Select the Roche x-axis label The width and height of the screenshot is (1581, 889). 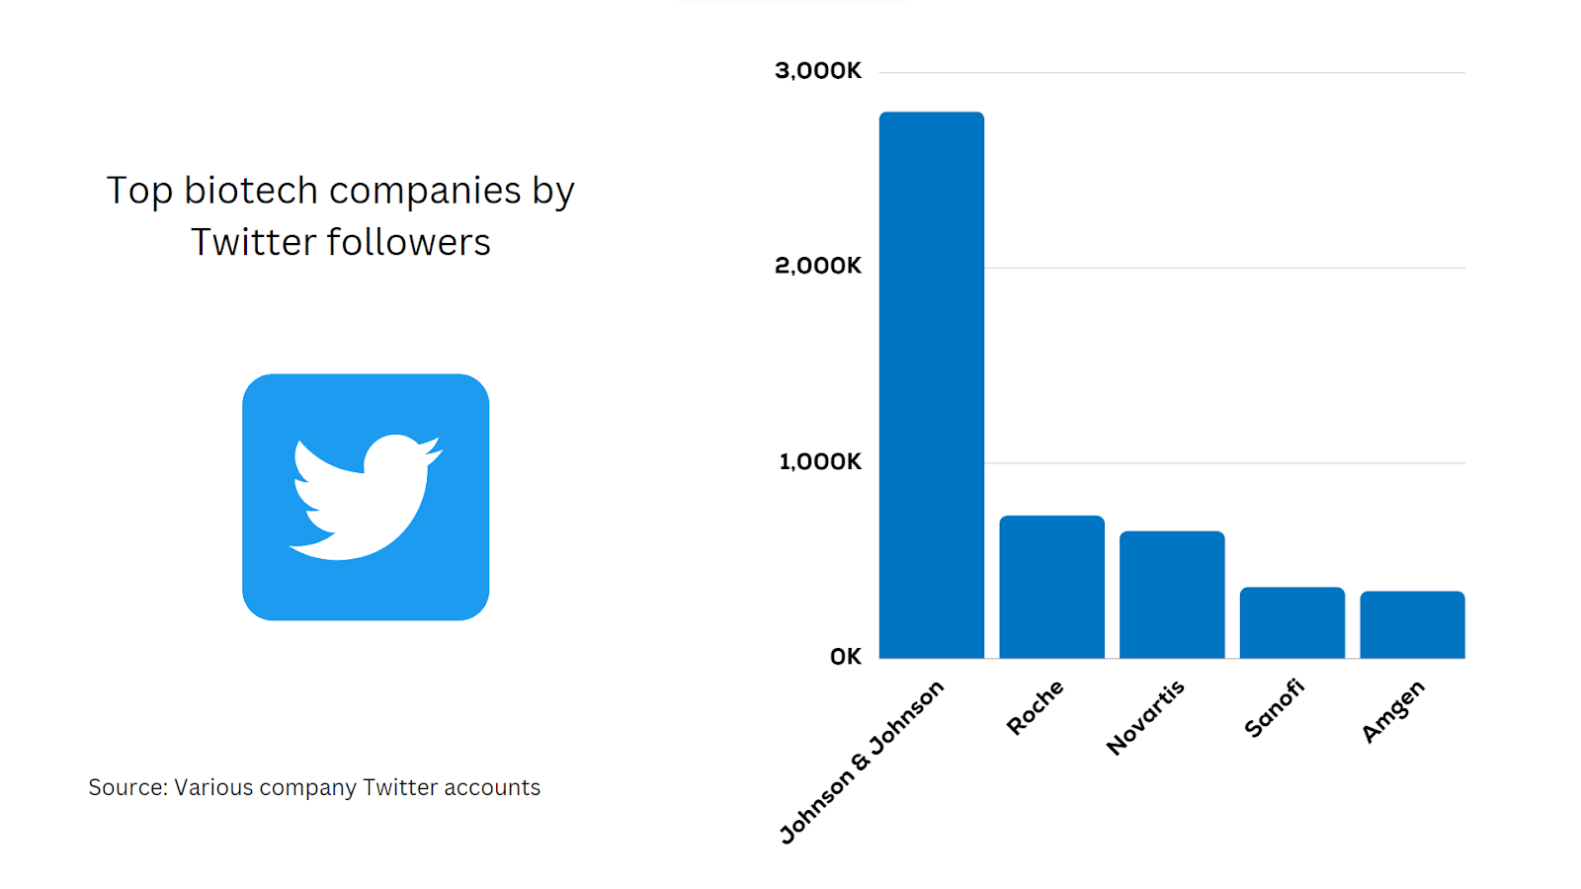pos(1035,707)
